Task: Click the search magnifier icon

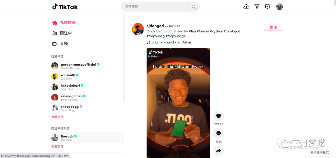Action: (x=194, y=7)
